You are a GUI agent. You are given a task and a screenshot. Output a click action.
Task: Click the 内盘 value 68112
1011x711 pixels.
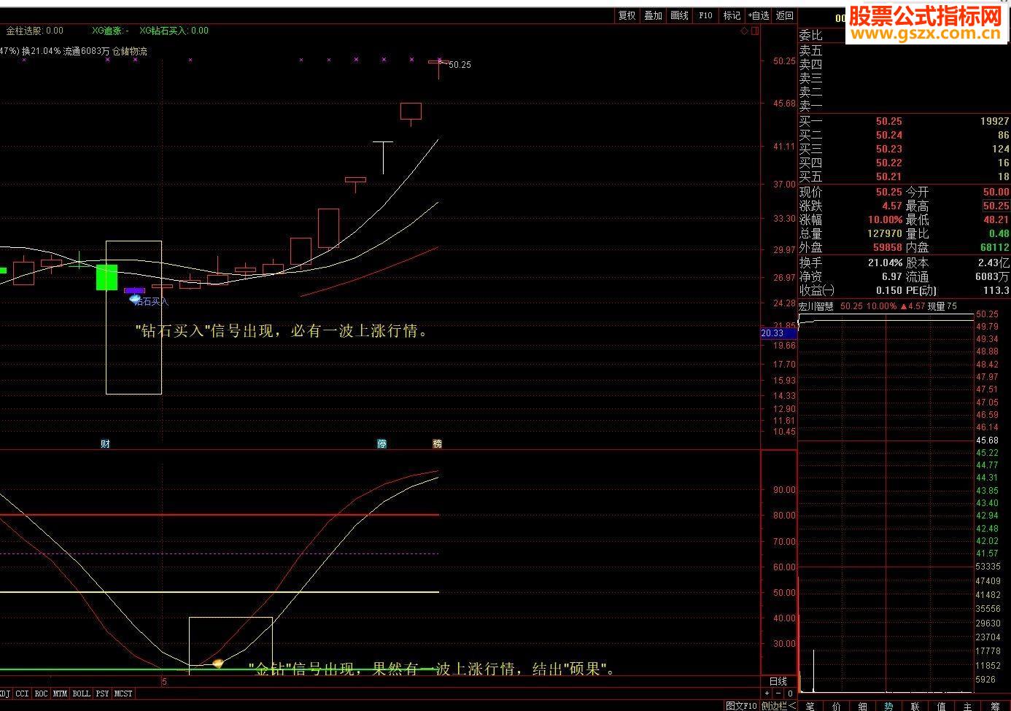[995, 247]
